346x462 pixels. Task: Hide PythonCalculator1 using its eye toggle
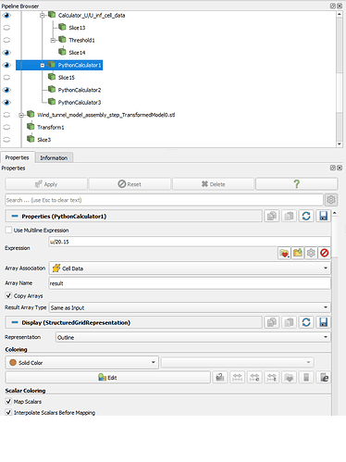point(6,65)
